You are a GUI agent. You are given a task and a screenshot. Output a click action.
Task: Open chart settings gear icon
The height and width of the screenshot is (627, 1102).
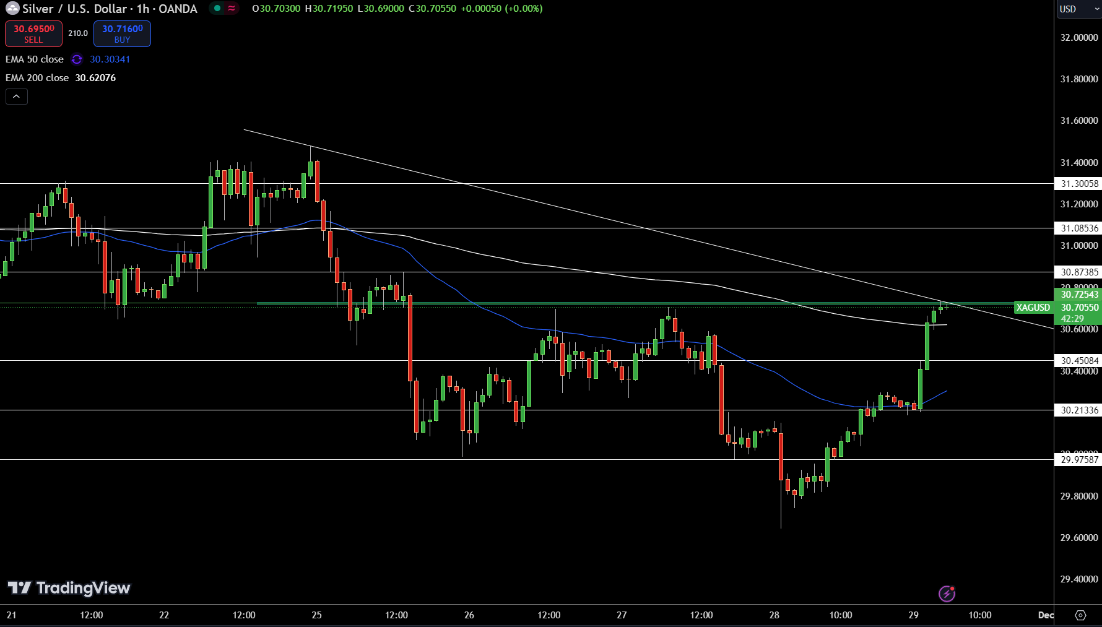point(1080,615)
